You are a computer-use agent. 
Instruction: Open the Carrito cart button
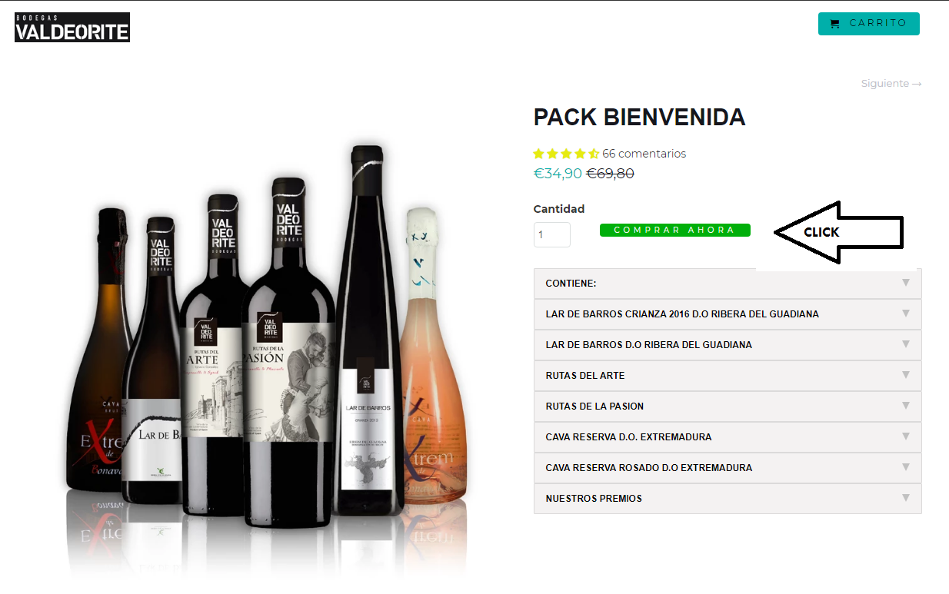(x=869, y=24)
